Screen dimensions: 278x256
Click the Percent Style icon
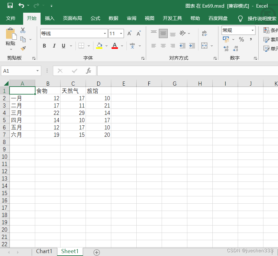click(242, 40)
